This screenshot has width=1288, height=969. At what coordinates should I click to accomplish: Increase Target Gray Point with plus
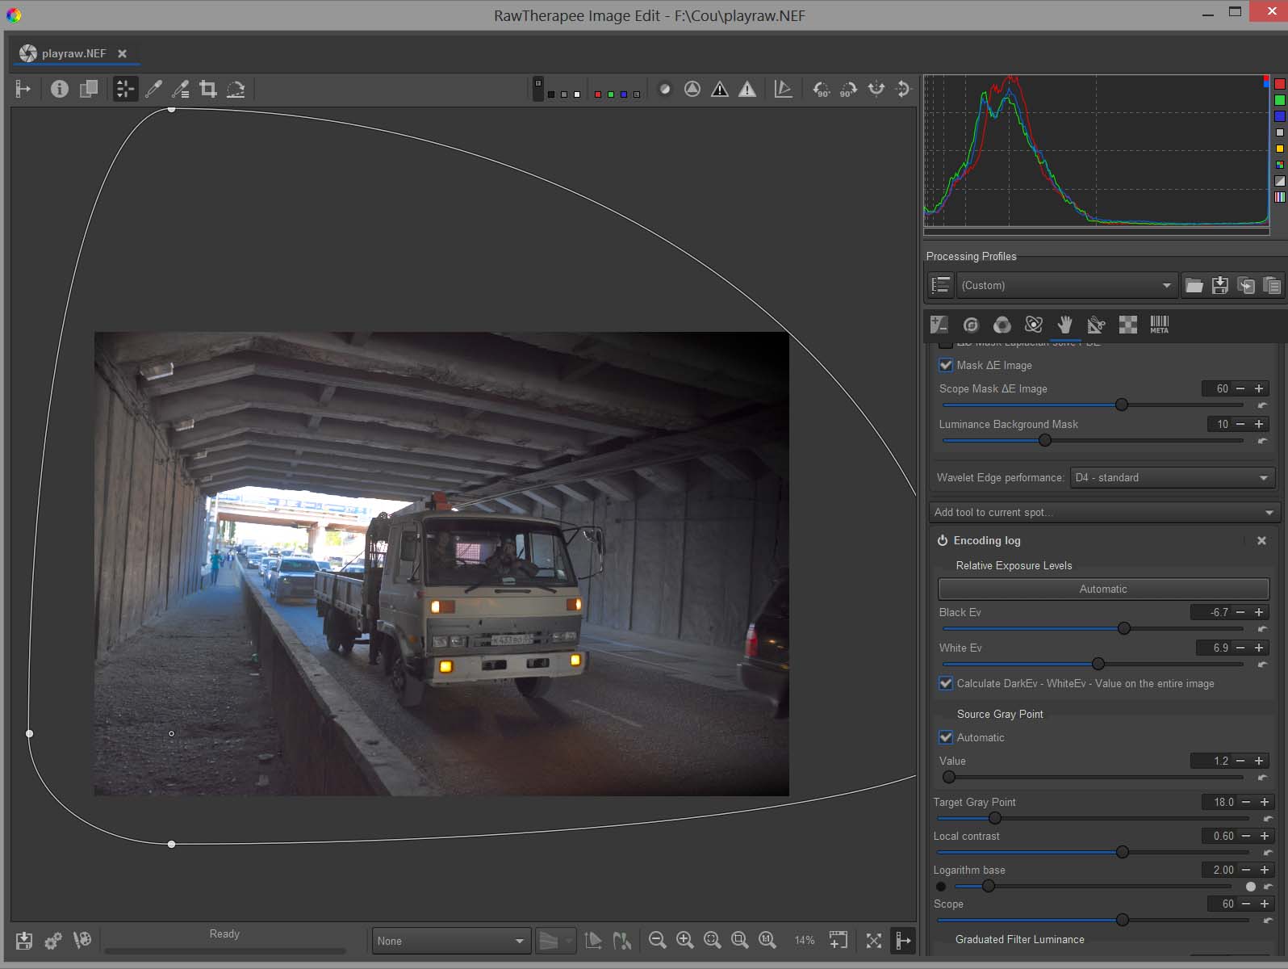point(1265,802)
